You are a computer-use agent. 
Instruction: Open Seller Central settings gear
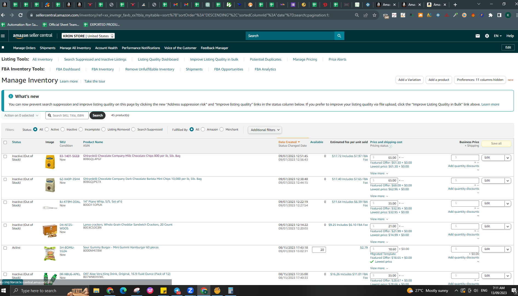pyautogui.click(x=487, y=36)
